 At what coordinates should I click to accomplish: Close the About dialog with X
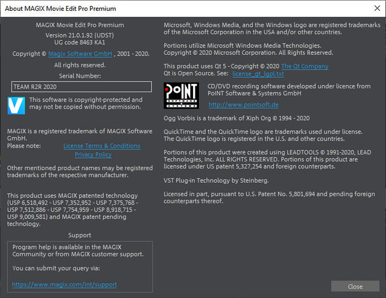point(377,8)
